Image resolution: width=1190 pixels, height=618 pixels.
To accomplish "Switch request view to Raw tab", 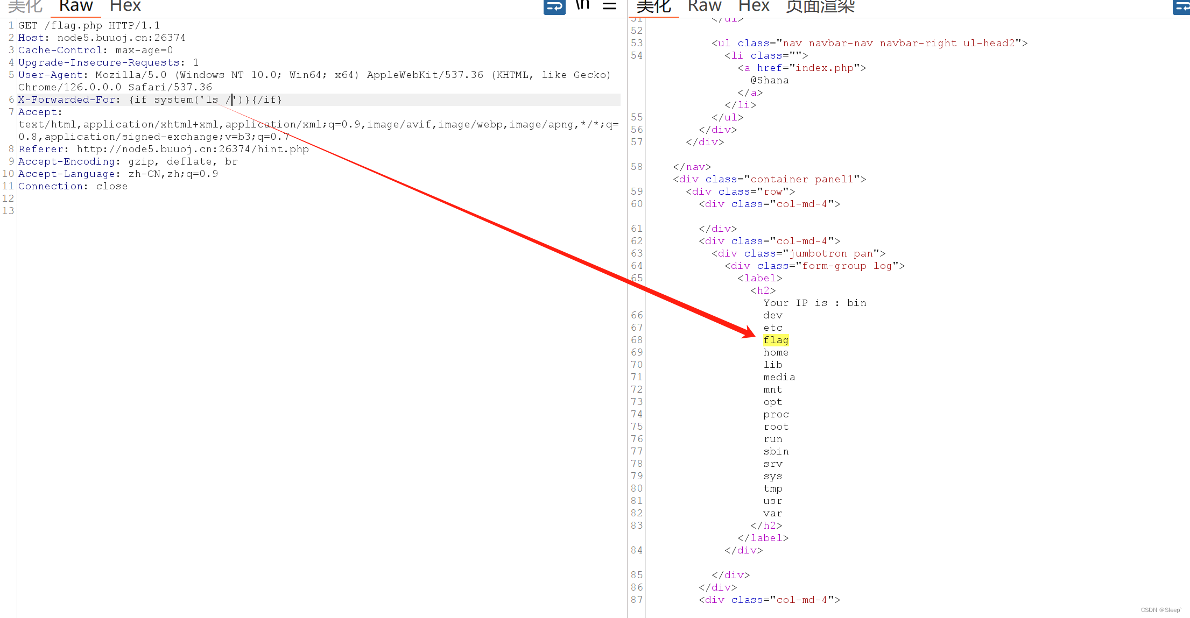I will (76, 6).
